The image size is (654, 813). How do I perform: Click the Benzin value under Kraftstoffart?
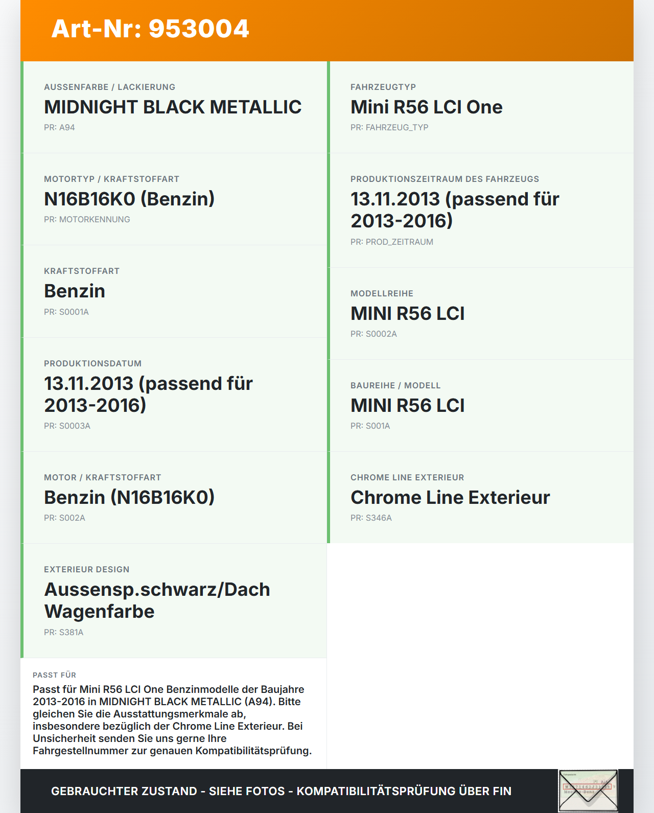click(x=75, y=291)
